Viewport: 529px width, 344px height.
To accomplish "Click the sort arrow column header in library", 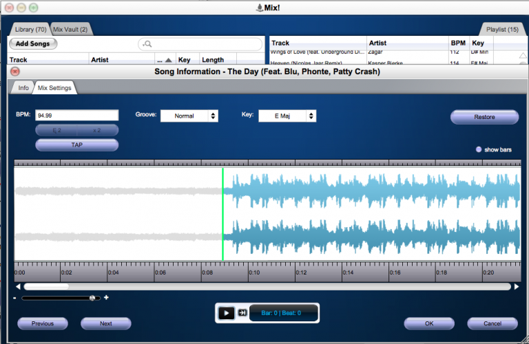I will click(165, 60).
